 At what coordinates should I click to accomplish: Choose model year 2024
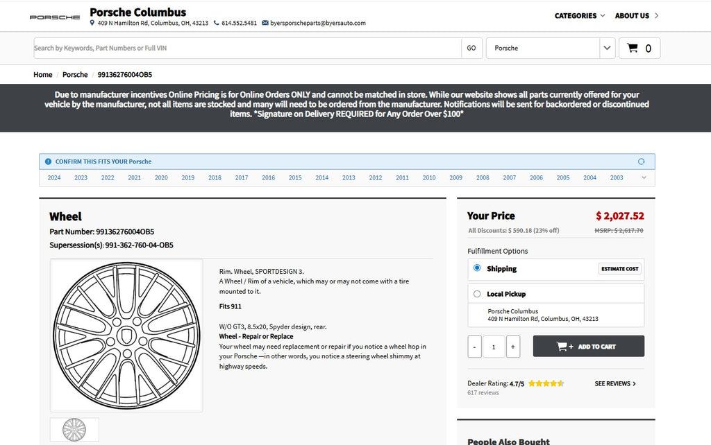(54, 177)
